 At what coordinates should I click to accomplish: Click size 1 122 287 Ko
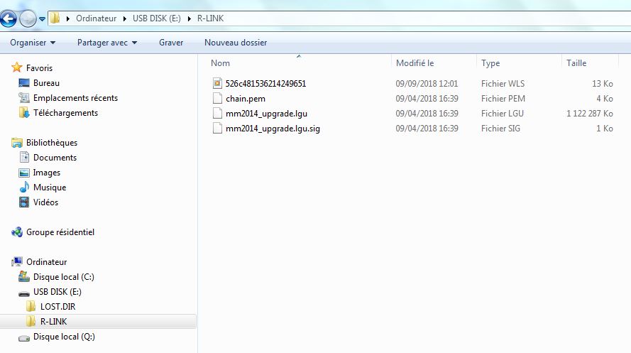590,114
